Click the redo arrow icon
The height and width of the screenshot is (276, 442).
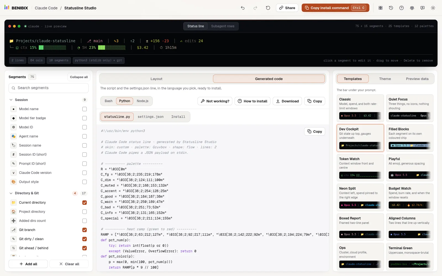click(255, 8)
